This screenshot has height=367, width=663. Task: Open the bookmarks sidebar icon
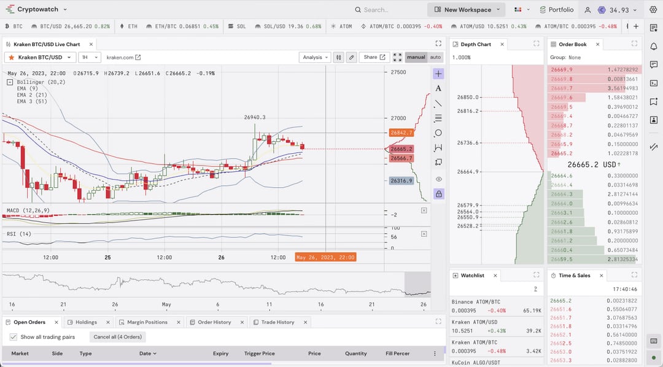(654, 101)
